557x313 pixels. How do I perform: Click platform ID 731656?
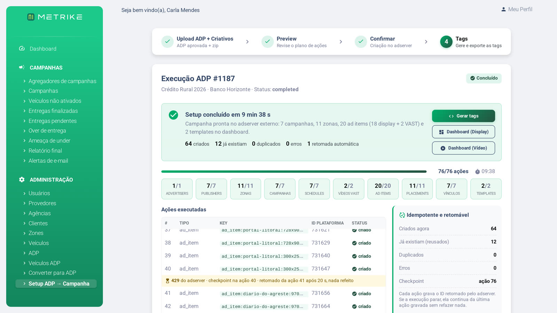click(x=321, y=293)
